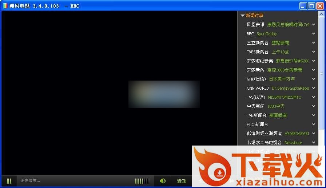Click the 整點新聞 program label

(280, 43)
